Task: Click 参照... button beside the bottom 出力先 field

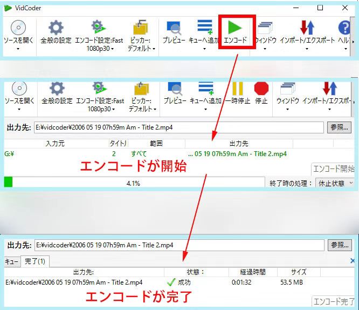Action: click(340, 245)
